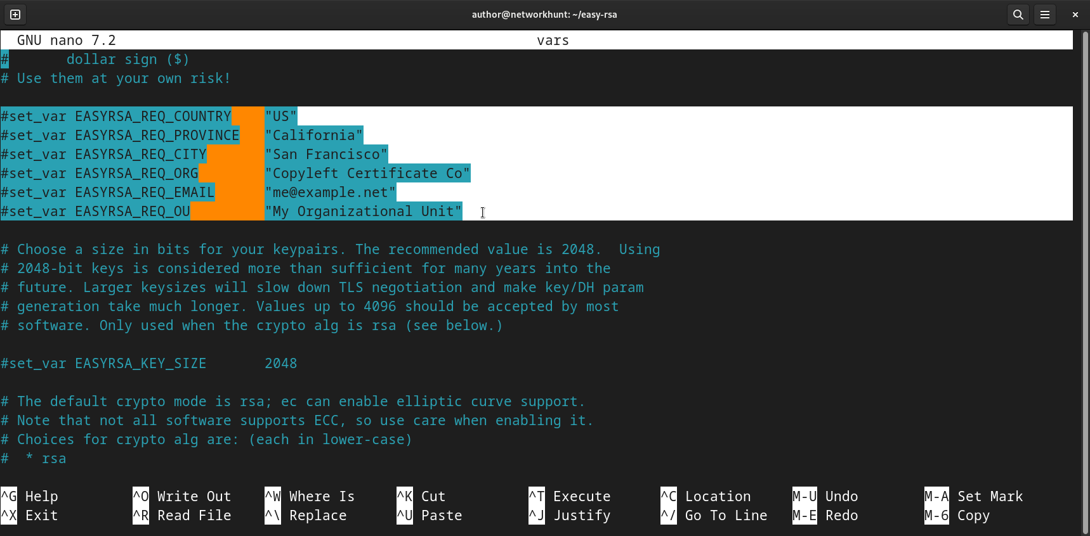Click the "vars" filename in nano header
This screenshot has height=536, width=1090.
pos(553,41)
